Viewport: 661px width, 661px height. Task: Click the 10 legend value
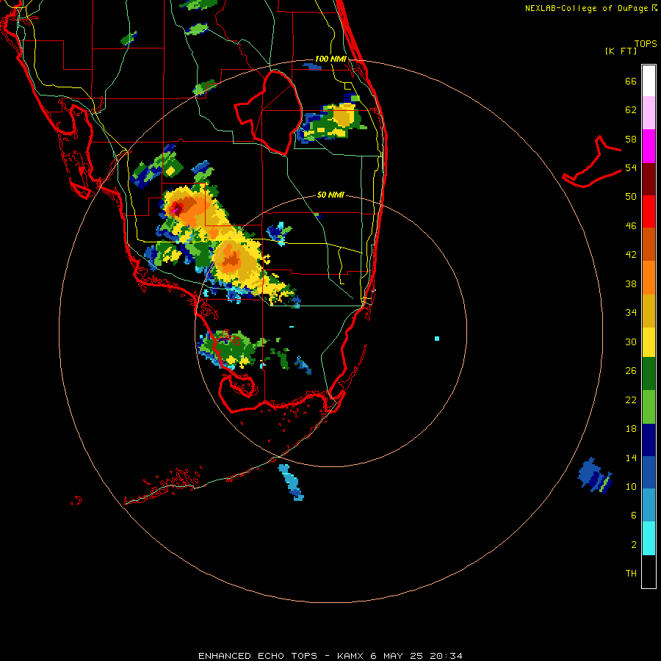coord(631,486)
